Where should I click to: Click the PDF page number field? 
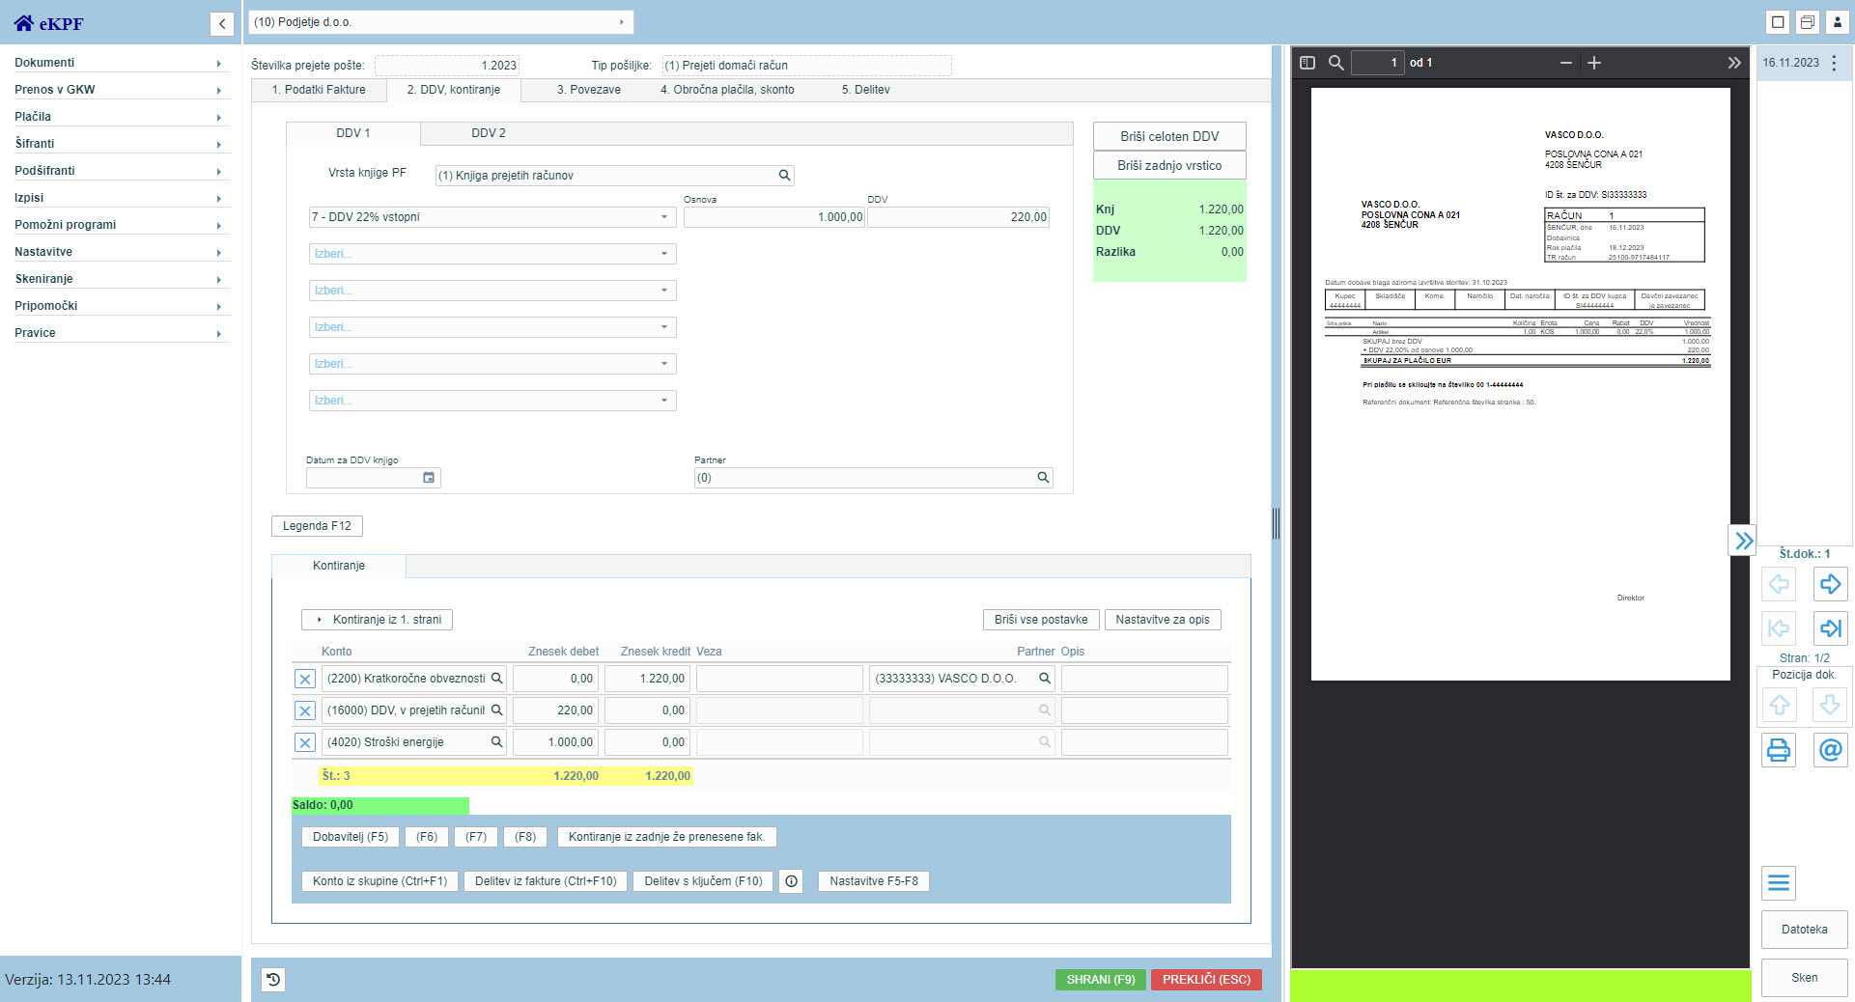coord(1377,63)
